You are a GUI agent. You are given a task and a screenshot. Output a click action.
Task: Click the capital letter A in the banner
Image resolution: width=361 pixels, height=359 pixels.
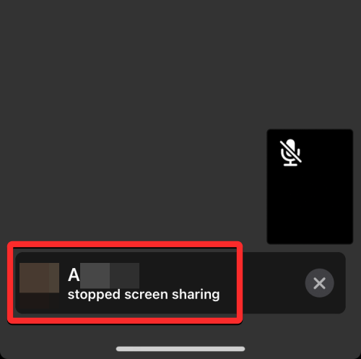coord(74,275)
